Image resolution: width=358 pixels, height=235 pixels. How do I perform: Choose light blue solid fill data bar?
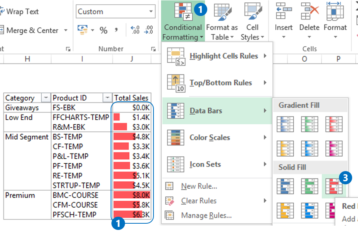coord(309,210)
